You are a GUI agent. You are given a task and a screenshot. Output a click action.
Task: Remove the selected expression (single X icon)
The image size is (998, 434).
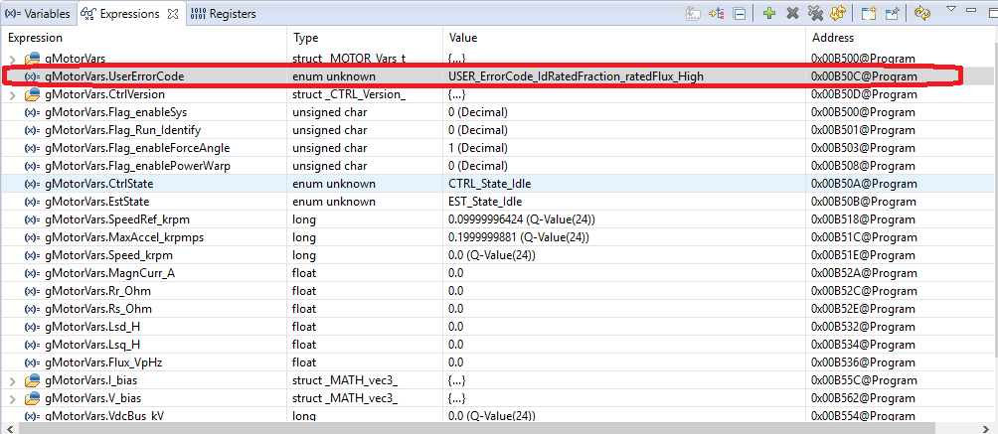793,13
